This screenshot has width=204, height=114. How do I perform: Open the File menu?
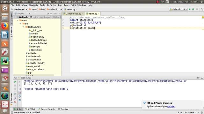[12, 5]
